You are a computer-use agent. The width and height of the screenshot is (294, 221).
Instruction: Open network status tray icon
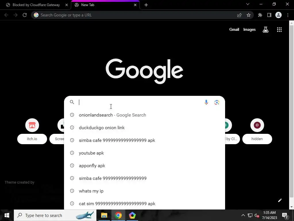[250, 215]
